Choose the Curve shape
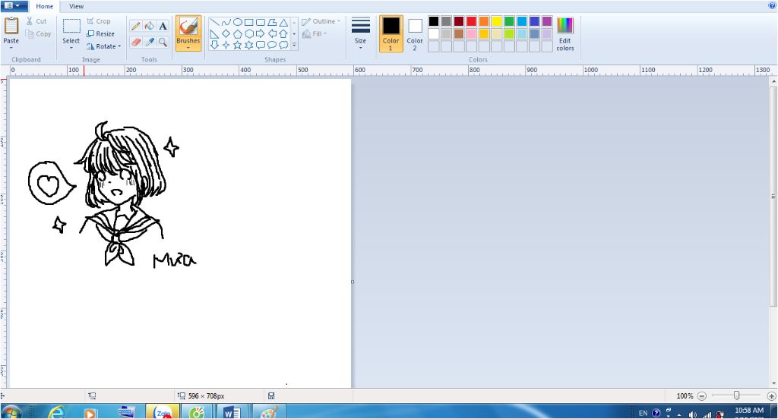Viewport: 778px width, 419px height. point(226,22)
